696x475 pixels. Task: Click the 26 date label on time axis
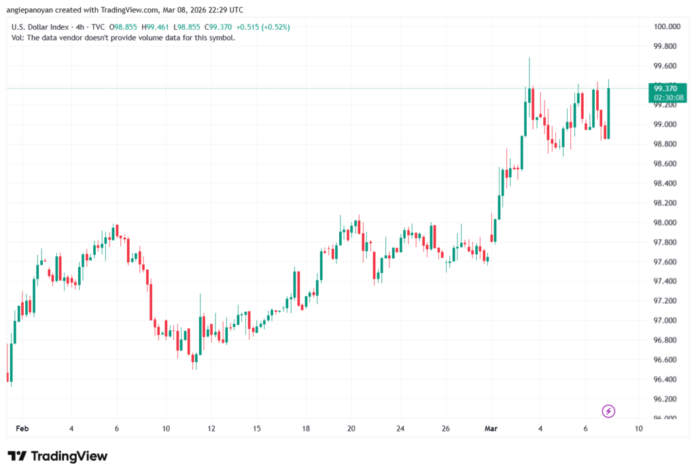click(x=445, y=429)
